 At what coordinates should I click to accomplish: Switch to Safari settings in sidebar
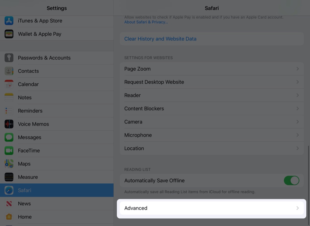(25, 190)
